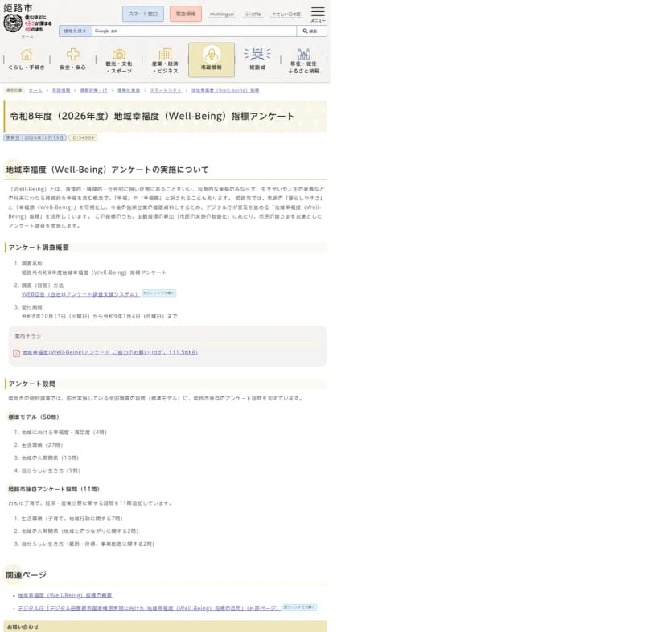
Task: Click the magnifier search button
Action: point(312,31)
